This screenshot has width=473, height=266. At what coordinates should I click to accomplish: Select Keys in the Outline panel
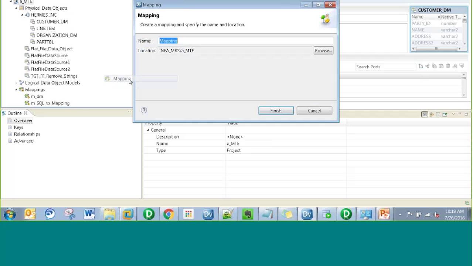point(18,127)
